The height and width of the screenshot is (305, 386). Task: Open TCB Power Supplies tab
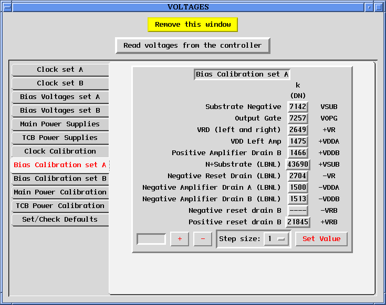pos(60,138)
